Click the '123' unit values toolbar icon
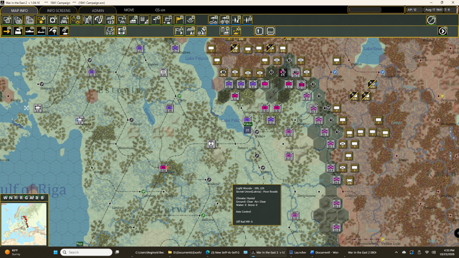Viewport: 459px width, 258px height. (110, 20)
